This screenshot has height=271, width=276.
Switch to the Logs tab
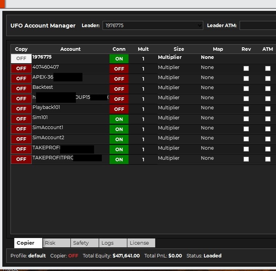click(113, 243)
